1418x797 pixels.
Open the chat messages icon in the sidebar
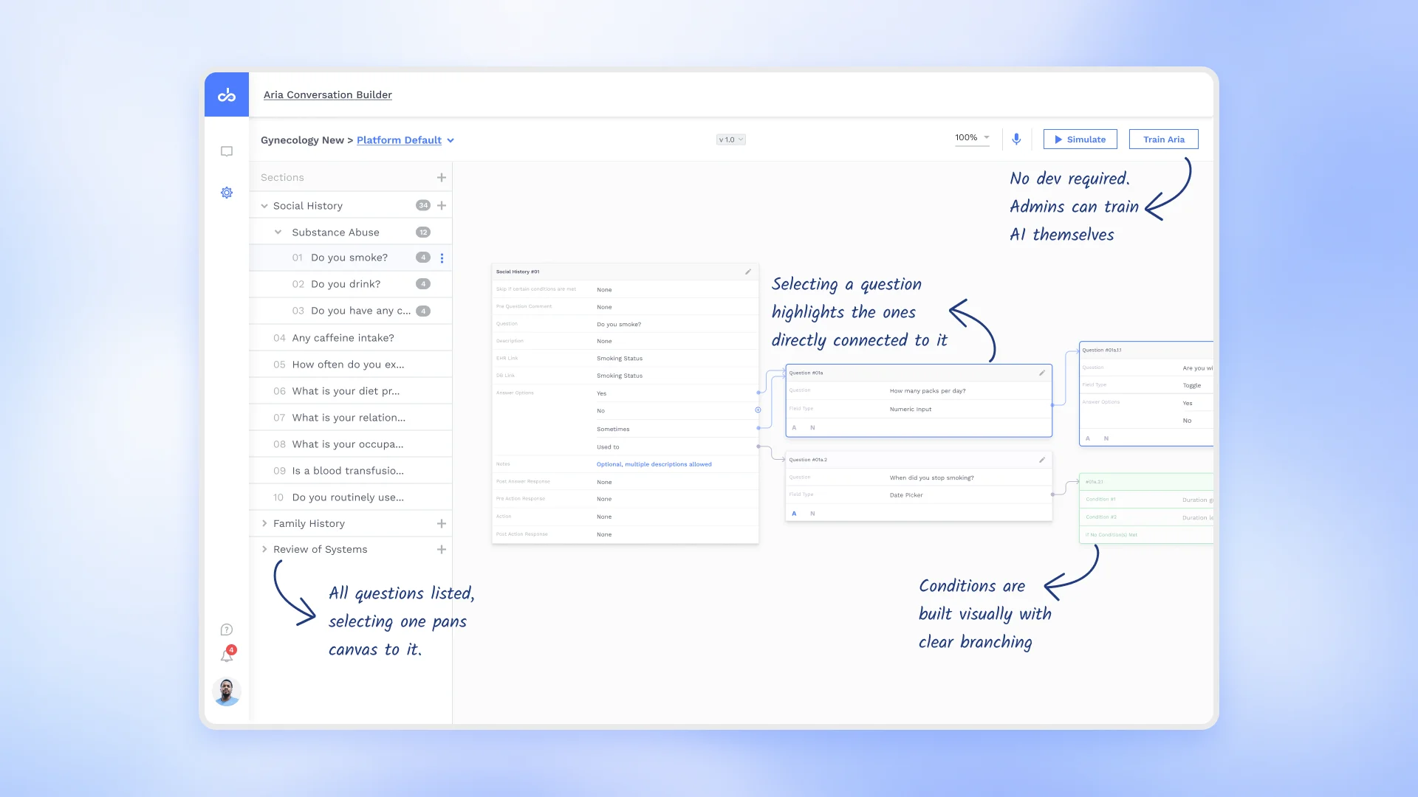227,151
